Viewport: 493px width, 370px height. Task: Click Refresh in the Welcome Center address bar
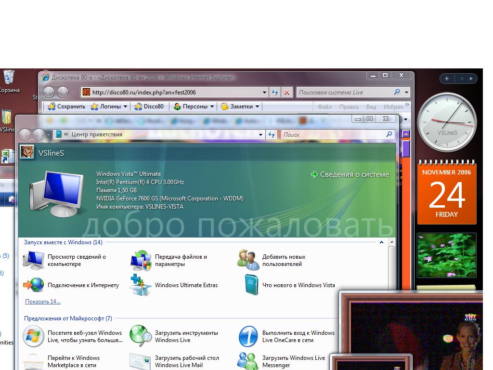click(271, 135)
